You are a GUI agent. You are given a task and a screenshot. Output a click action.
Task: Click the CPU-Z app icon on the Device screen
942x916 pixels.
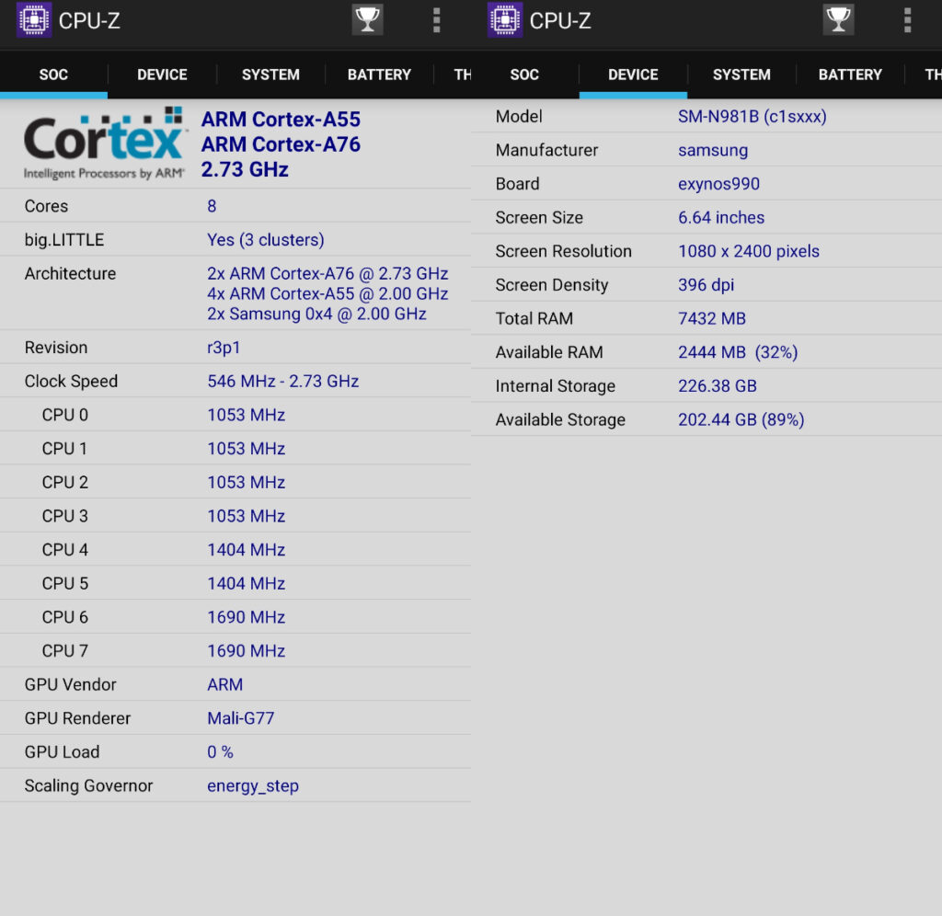(x=505, y=20)
